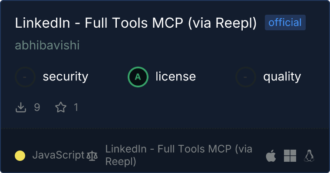
Task: Click the security grade circle
Action: coord(25,77)
